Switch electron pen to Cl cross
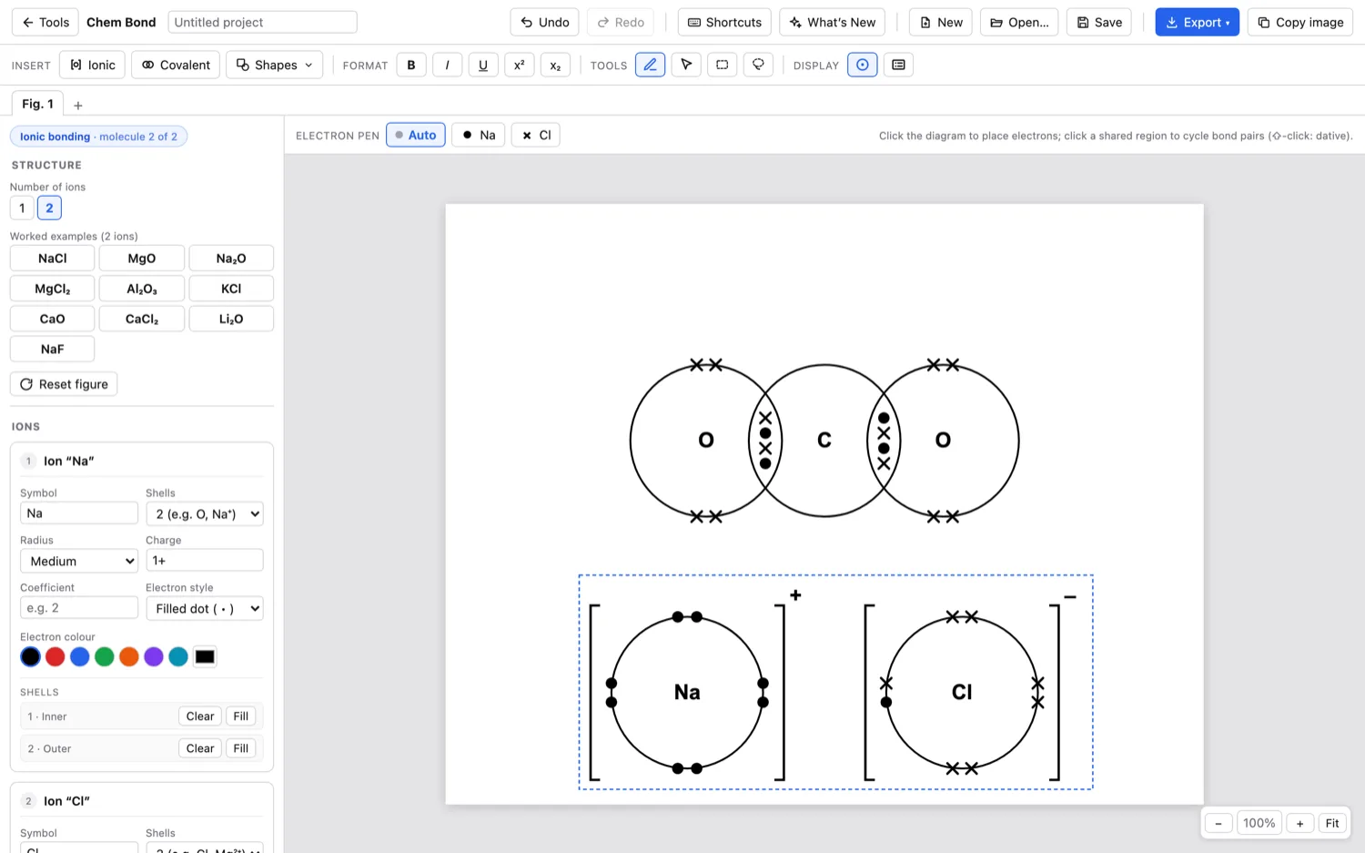Viewport: 1365px width, 853px height. pyautogui.click(x=536, y=135)
